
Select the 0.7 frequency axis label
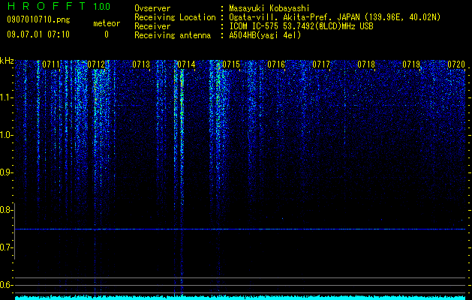pos(6,247)
